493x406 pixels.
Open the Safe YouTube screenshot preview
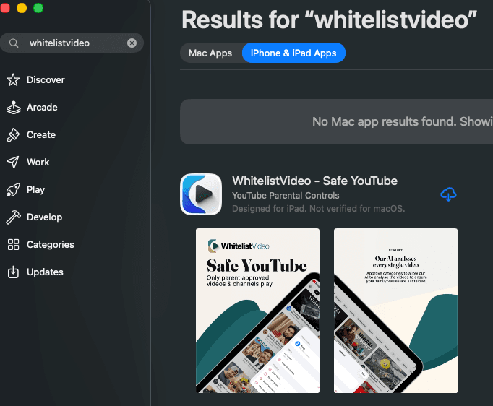(257, 311)
